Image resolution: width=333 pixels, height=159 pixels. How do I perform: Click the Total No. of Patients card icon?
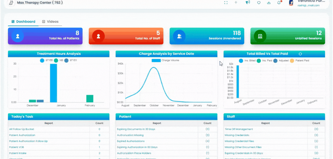pyautogui.click(x=18, y=36)
